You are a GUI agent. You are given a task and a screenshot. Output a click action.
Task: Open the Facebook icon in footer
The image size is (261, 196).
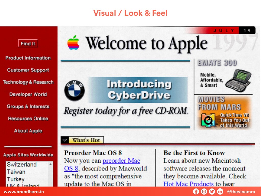click(196, 191)
